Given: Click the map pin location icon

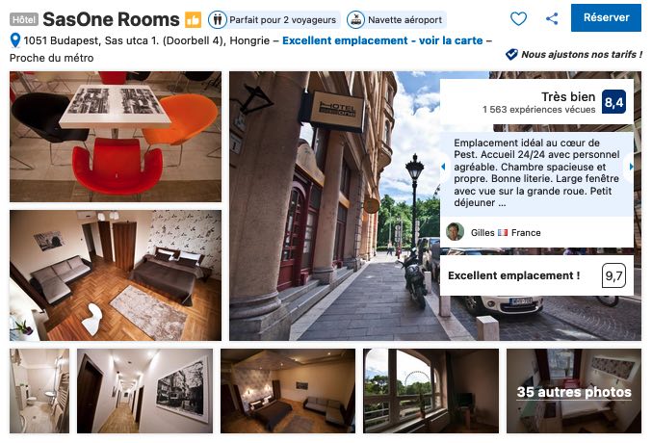Looking at the screenshot, I should pos(15,40).
